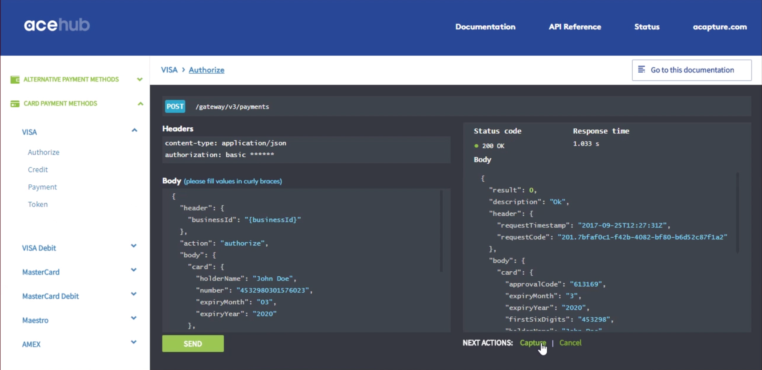
Task: Open the MasterCard sidebar entry
Action: (41, 272)
